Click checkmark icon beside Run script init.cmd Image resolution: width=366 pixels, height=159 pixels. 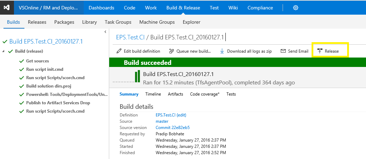point(22,69)
